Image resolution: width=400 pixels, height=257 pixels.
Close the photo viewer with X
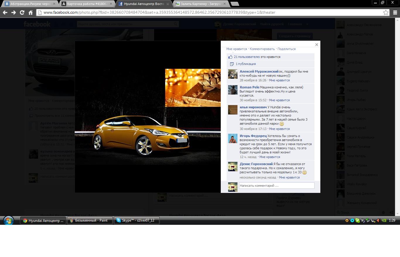[317, 45]
